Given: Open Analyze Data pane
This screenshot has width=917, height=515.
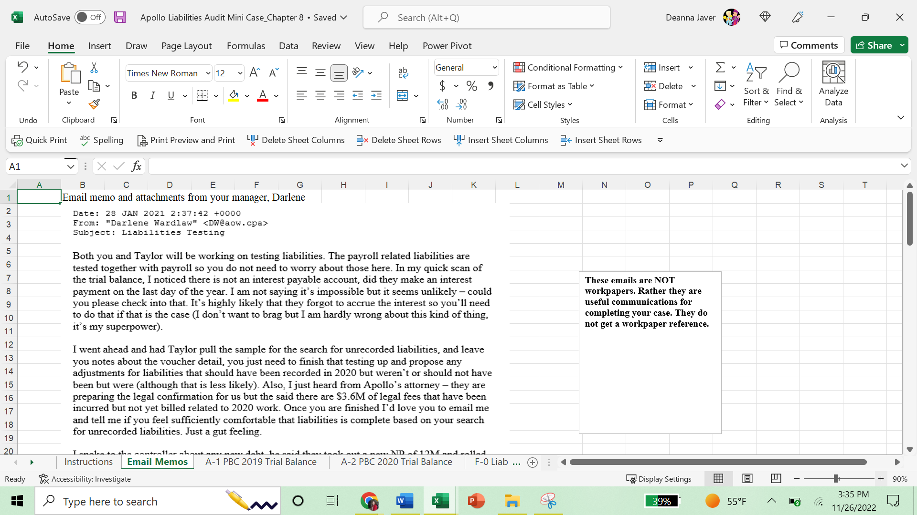Looking at the screenshot, I should coord(833,83).
